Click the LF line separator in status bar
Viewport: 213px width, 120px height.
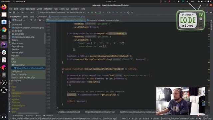tap(140, 119)
